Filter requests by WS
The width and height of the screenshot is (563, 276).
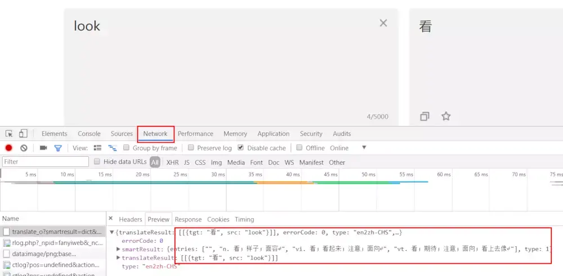click(289, 162)
